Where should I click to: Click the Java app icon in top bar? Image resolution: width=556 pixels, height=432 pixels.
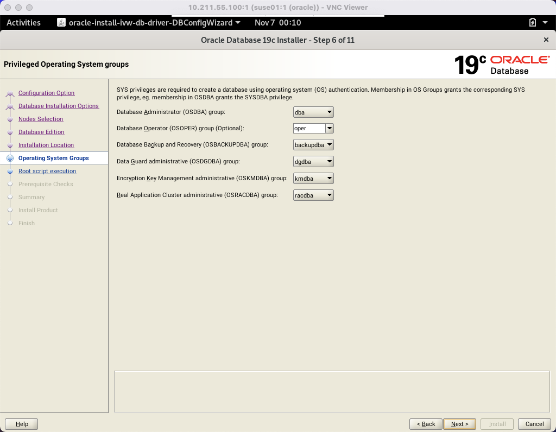click(61, 23)
